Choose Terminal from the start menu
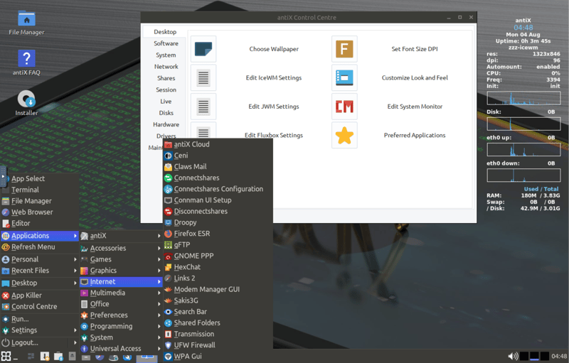This screenshot has height=363, width=569. 25,190
